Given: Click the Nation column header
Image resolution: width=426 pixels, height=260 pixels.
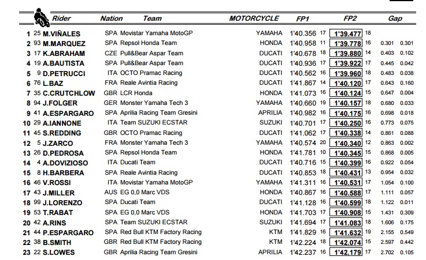Looking at the screenshot, I should tap(112, 18).
